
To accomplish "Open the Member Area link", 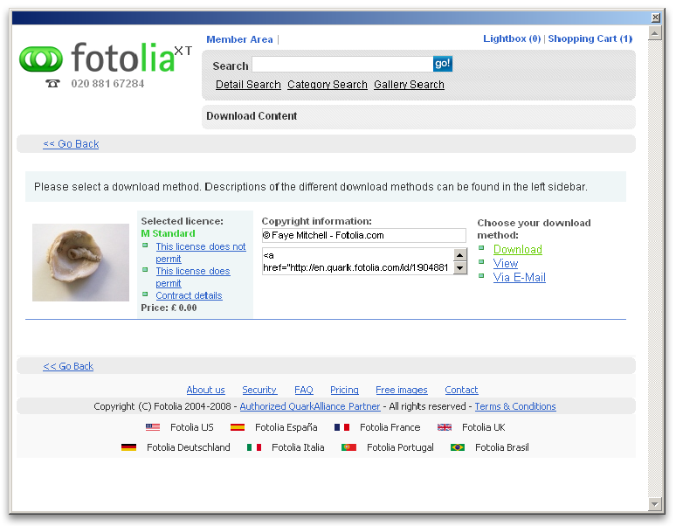I will [x=239, y=39].
